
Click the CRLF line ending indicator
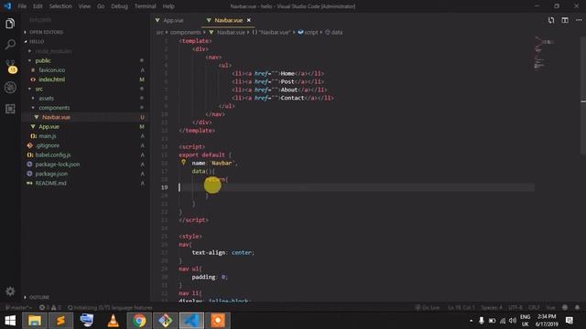pos(534,308)
